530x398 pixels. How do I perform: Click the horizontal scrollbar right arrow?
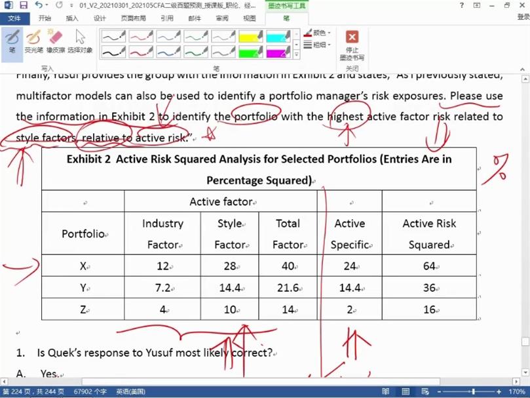(x=516, y=382)
